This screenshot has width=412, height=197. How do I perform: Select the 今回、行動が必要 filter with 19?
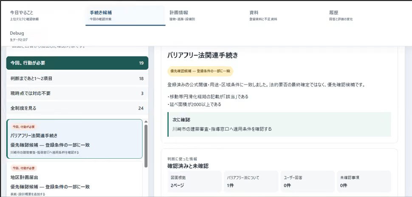(x=77, y=63)
